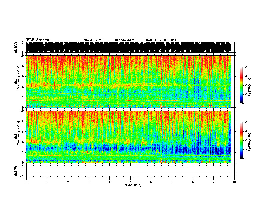Click the ch.1 color bar "log(PSD)" unit label

click(250, 87)
